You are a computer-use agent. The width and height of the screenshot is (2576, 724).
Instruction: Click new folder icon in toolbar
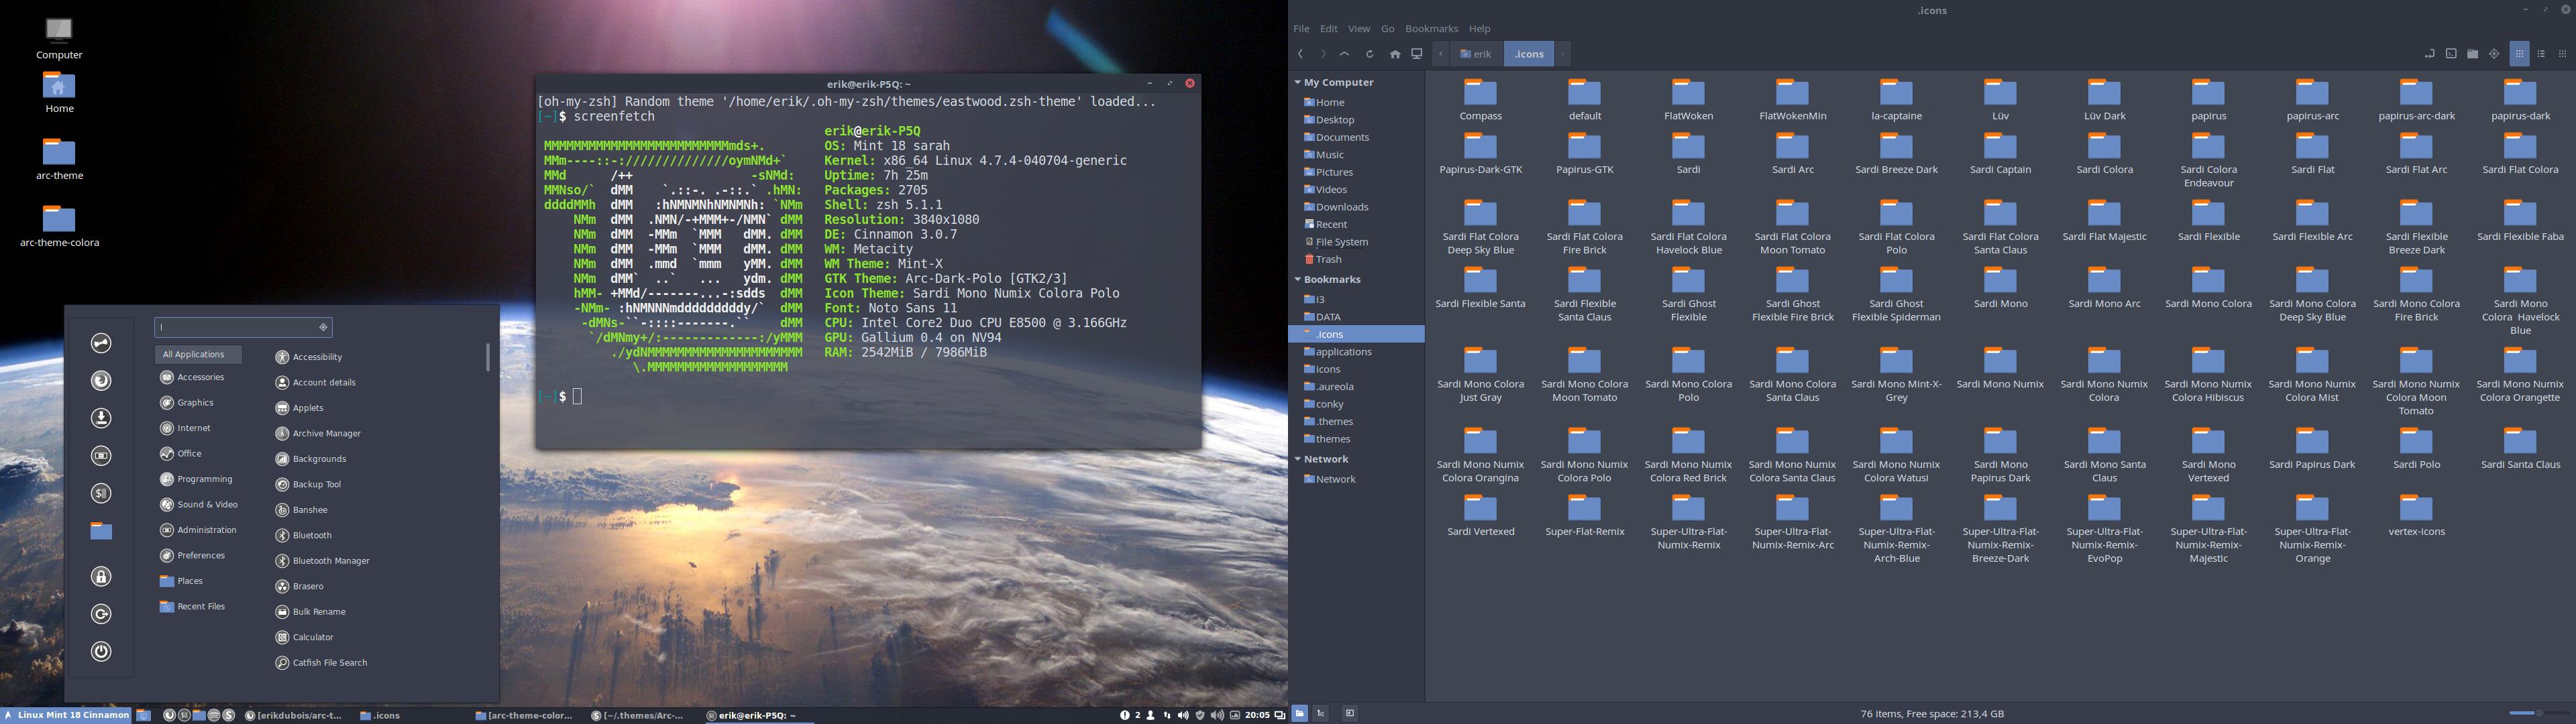2472,54
